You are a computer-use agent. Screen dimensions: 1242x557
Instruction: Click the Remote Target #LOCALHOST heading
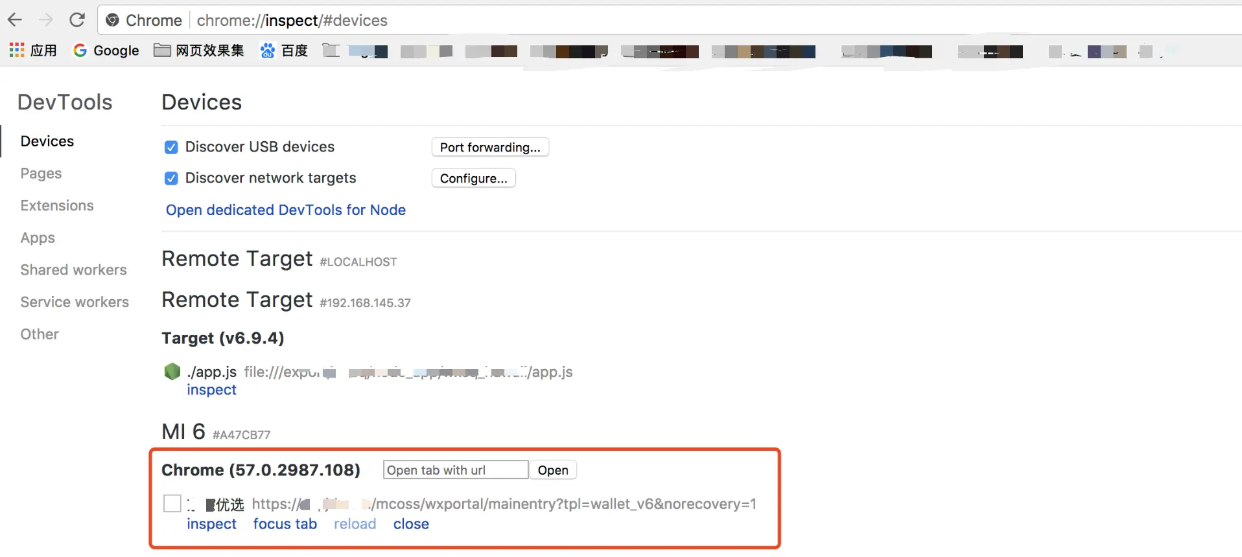point(279,259)
